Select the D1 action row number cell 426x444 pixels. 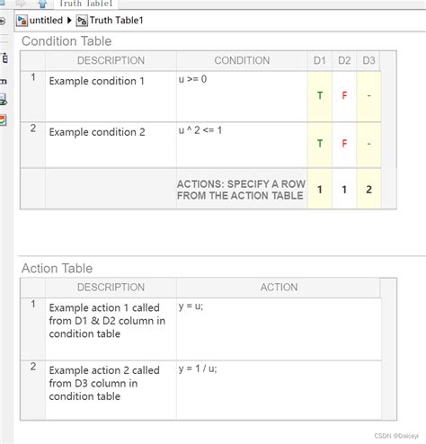(x=320, y=190)
